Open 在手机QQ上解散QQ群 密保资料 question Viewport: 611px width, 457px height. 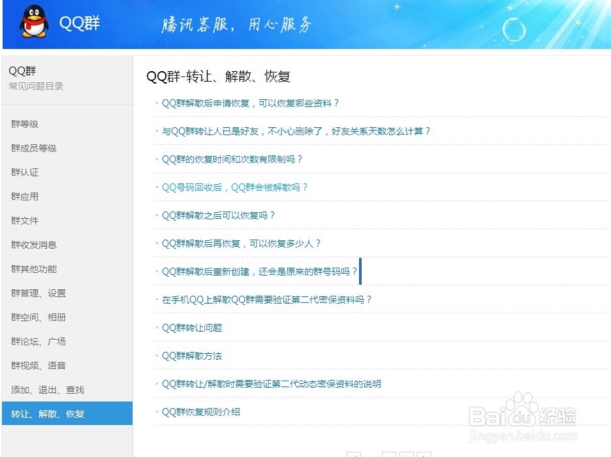pyautogui.click(x=266, y=300)
